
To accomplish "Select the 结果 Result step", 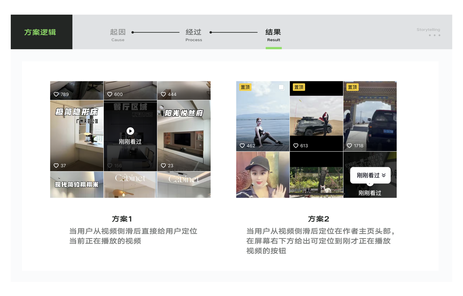I will 273,35.
